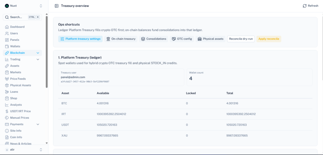
Task: Click the Users icon in sidebar
Action: (7, 33)
